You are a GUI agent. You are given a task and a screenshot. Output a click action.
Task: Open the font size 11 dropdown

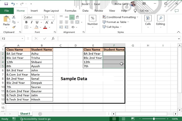tap(53, 17)
